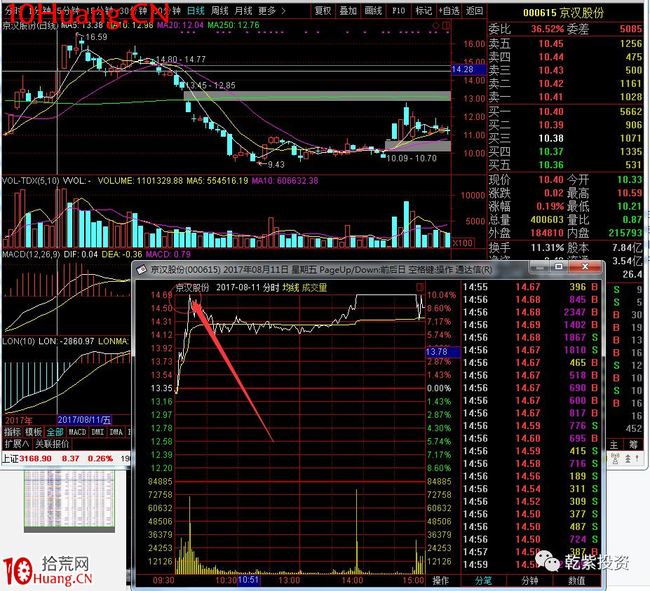650x591 pixels.
Task: Select the 数值 tab in the popup
Action: (576, 580)
